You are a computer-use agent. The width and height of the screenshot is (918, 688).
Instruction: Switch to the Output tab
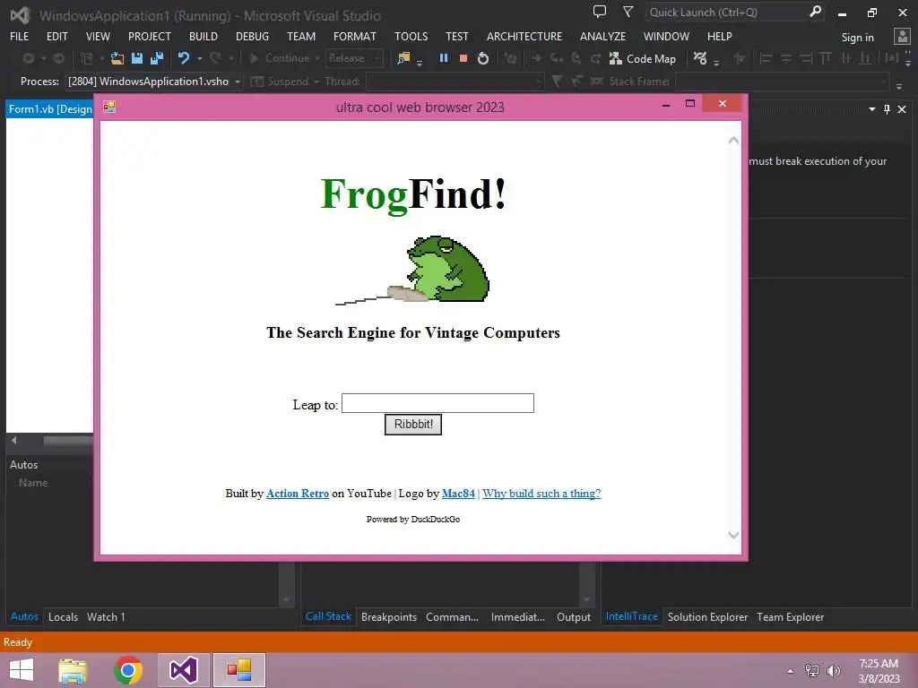[574, 616]
